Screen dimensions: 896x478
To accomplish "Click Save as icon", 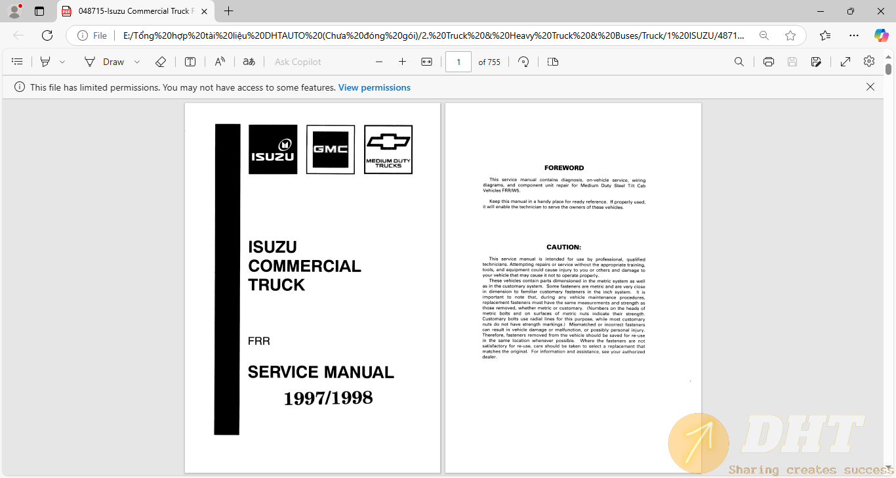I will [x=816, y=62].
